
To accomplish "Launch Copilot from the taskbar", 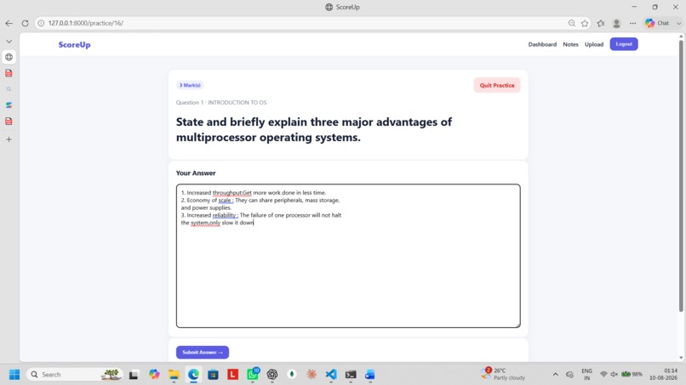I will [x=154, y=375].
